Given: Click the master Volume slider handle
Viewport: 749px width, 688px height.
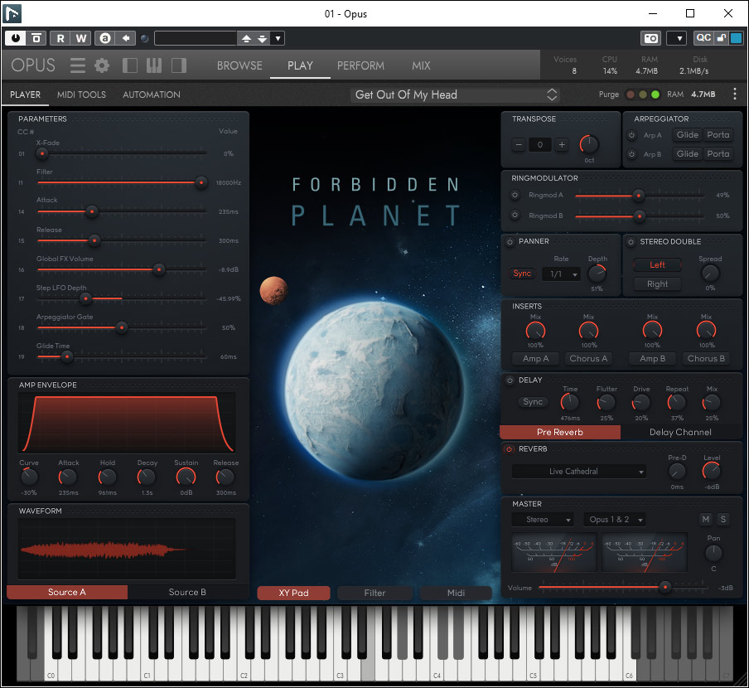Looking at the screenshot, I should (x=664, y=588).
